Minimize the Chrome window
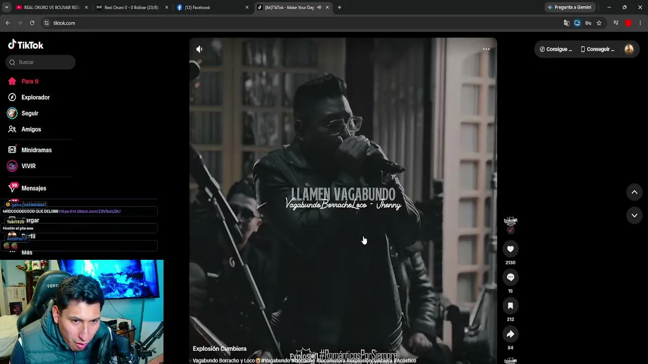This screenshot has width=648, height=364. [x=609, y=8]
